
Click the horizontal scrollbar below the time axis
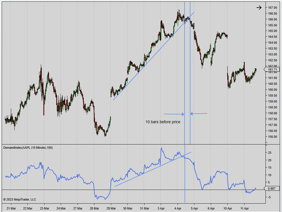tap(140, 211)
